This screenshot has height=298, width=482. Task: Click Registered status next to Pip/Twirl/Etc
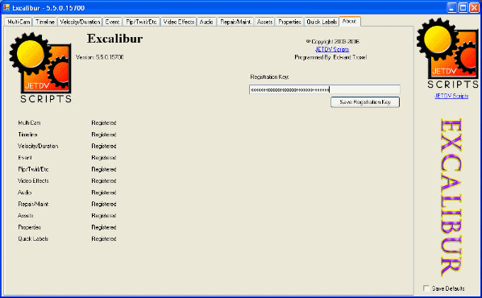click(104, 169)
